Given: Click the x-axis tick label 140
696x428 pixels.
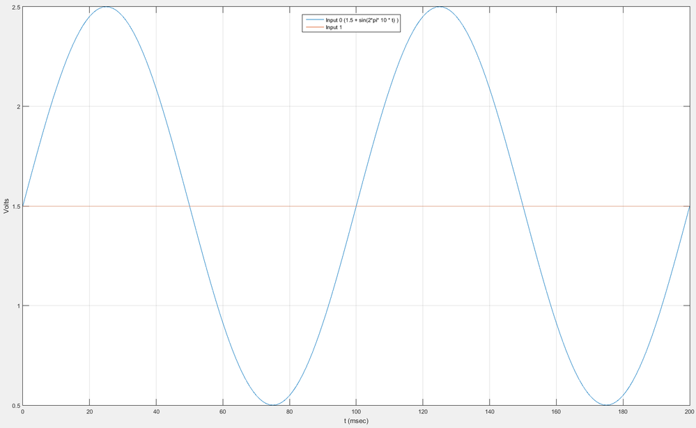Looking at the screenshot, I should tap(489, 411).
